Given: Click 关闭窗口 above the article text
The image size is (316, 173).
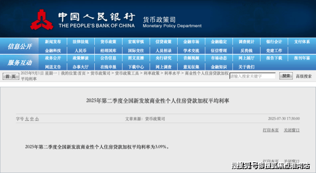Looking at the screenshot, I should coord(292,130).
